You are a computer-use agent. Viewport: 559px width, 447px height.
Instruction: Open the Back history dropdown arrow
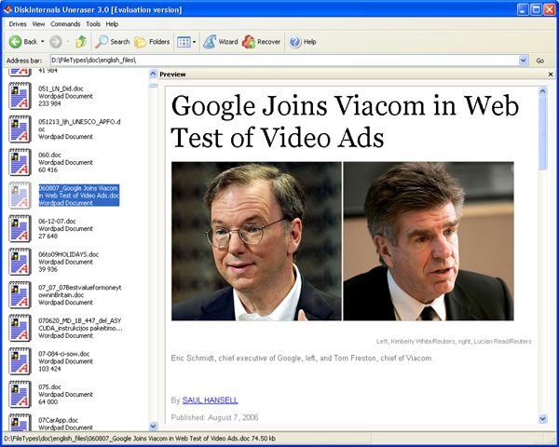43,42
